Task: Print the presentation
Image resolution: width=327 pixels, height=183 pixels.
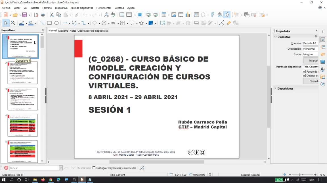Action: (43, 15)
